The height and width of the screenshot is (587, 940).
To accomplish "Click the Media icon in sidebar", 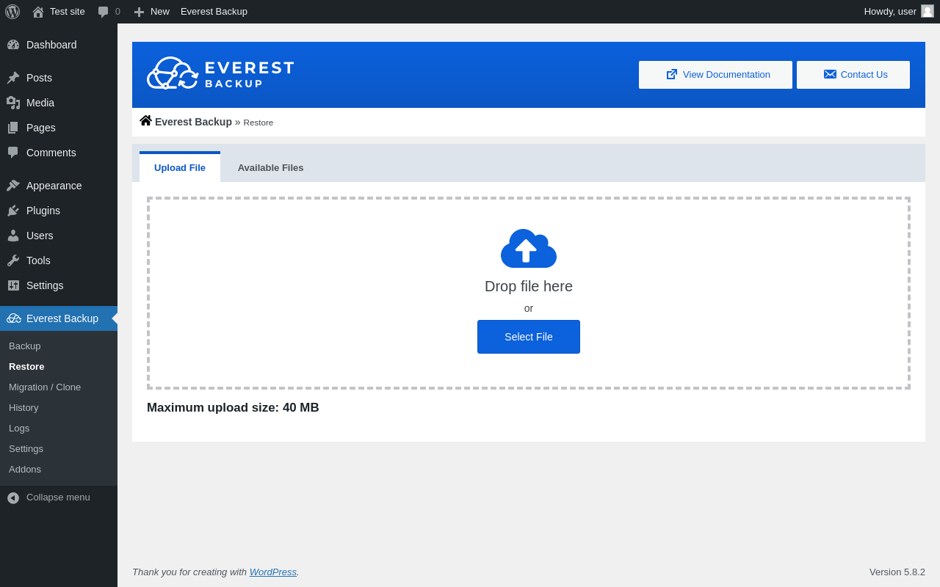I will (13, 103).
